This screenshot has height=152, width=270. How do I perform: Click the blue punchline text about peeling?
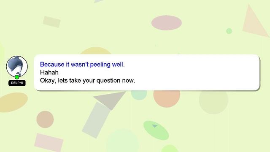coord(82,64)
